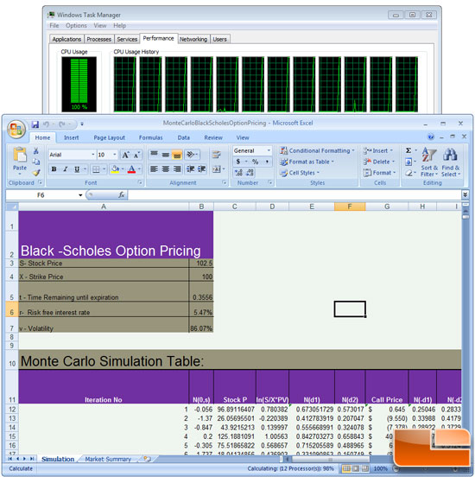Open Microsoft Excel Help question mark

[431, 137]
